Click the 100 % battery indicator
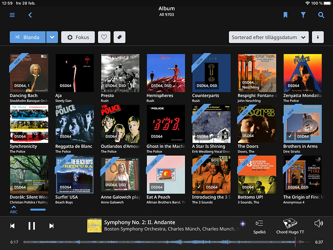This screenshot has width=333, height=250. [321, 3]
